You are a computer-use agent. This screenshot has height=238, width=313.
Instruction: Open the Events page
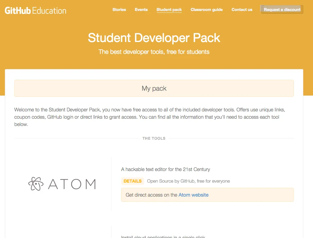click(141, 9)
